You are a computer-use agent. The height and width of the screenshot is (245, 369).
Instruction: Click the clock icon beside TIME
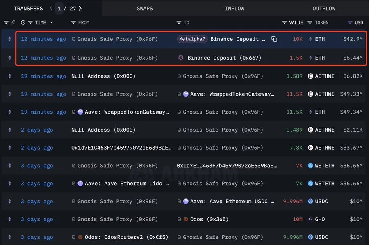23,22
